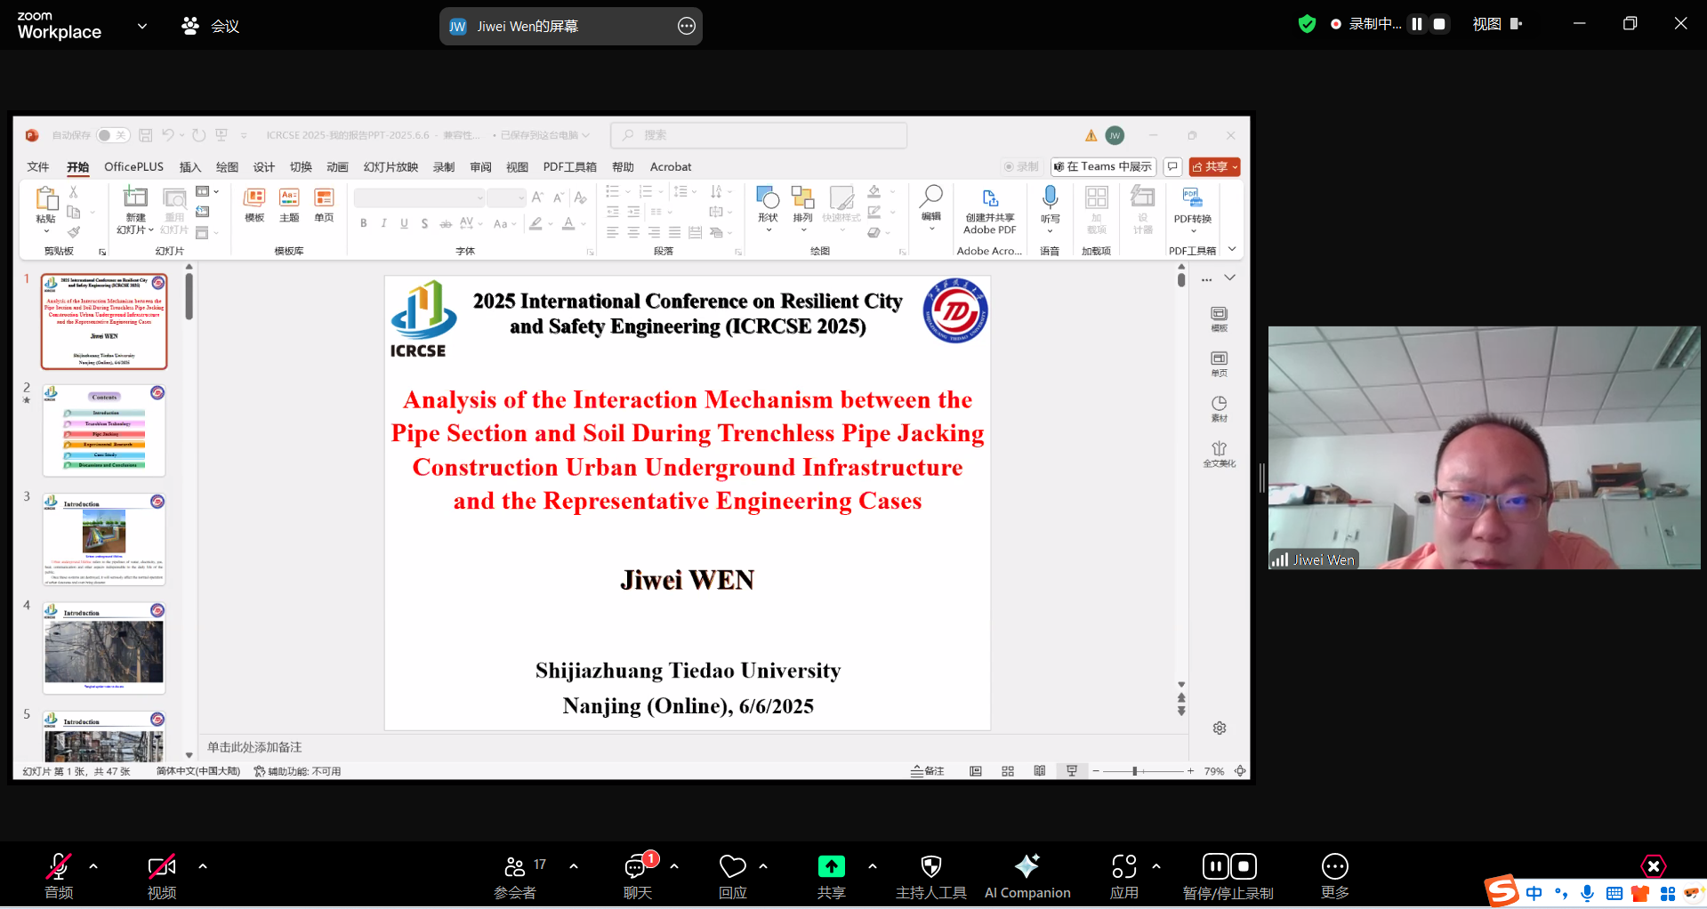The height and width of the screenshot is (909, 1707).
Task: Click New Slide button
Action: click(135, 210)
